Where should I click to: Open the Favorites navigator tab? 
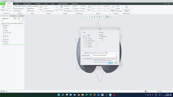(21, 16)
